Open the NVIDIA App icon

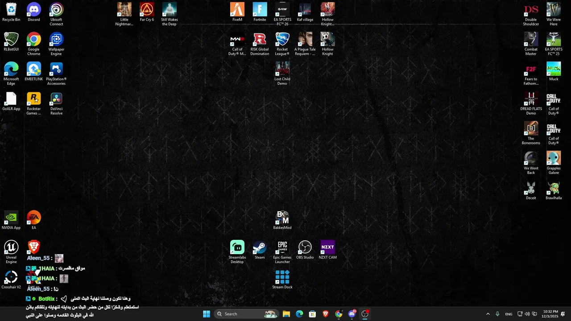click(x=11, y=221)
